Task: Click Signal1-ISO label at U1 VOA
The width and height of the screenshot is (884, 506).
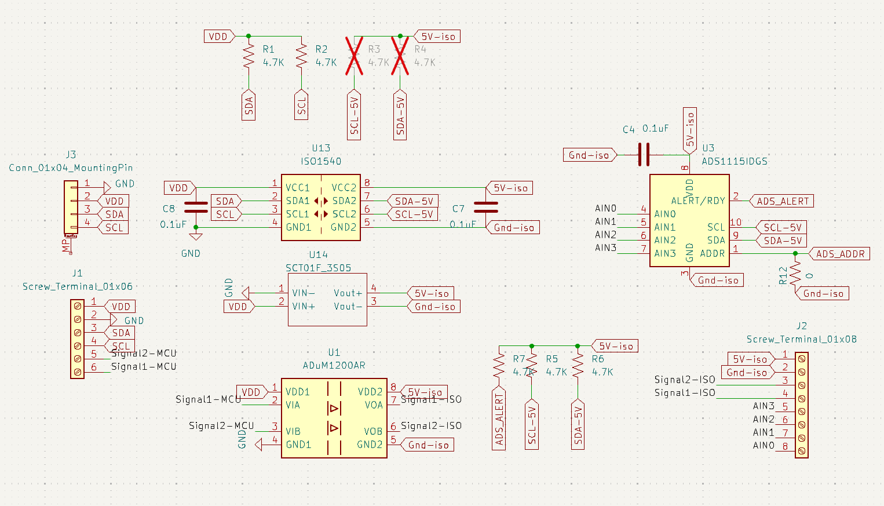Action: [431, 399]
